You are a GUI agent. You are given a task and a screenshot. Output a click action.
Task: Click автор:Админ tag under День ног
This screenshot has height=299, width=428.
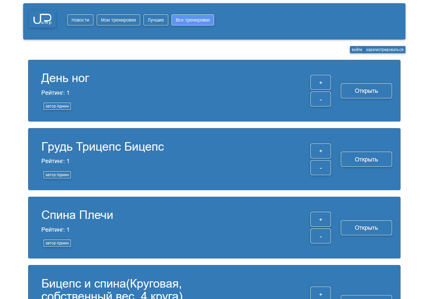point(57,106)
